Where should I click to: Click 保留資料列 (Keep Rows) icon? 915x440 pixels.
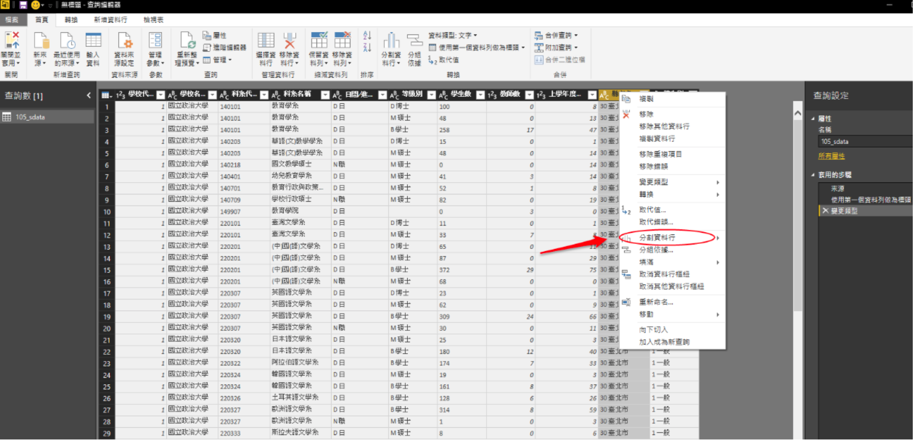click(319, 41)
